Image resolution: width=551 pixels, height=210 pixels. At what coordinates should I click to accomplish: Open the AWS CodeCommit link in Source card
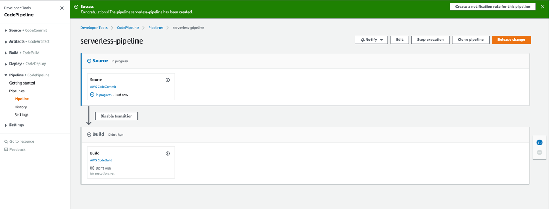click(x=103, y=87)
